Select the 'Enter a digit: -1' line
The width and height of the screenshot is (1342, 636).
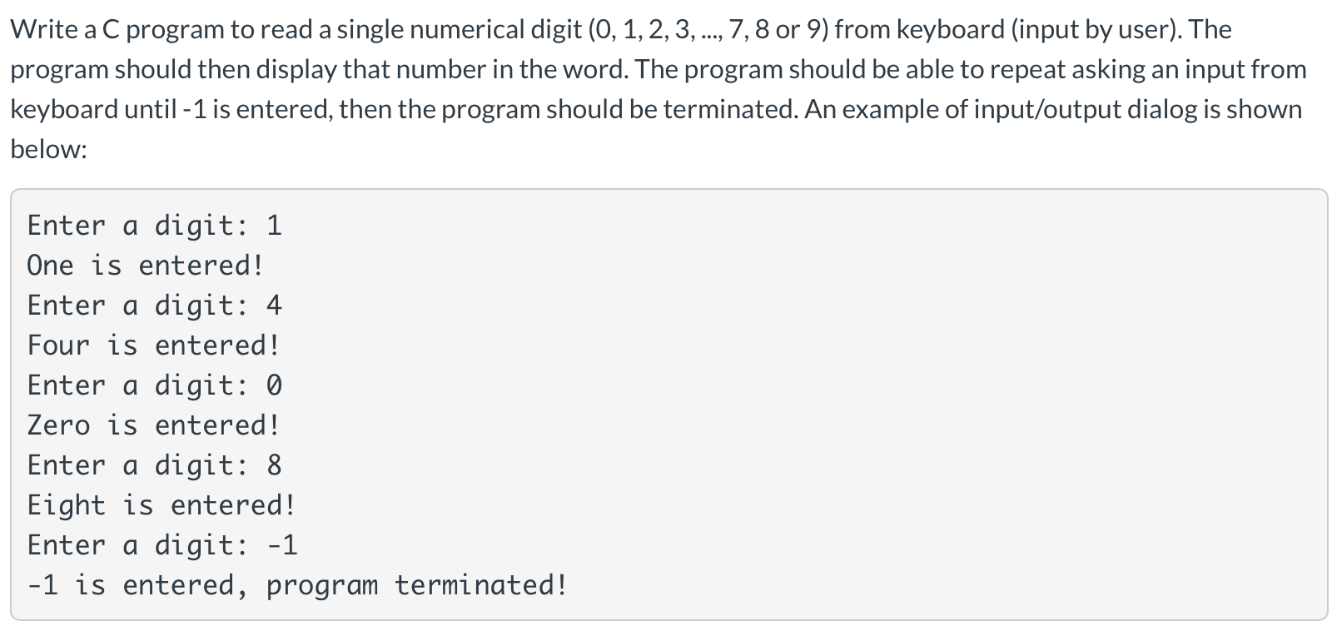[162, 545]
